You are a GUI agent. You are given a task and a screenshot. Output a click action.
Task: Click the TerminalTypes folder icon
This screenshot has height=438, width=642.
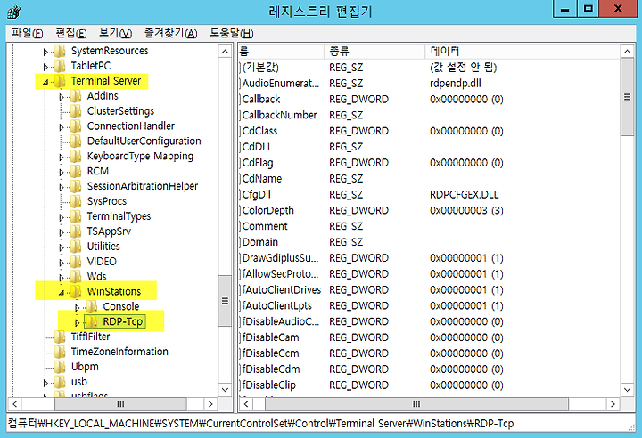pyautogui.click(x=76, y=216)
